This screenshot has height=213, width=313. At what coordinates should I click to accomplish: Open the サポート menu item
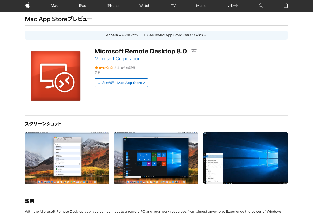point(233,6)
